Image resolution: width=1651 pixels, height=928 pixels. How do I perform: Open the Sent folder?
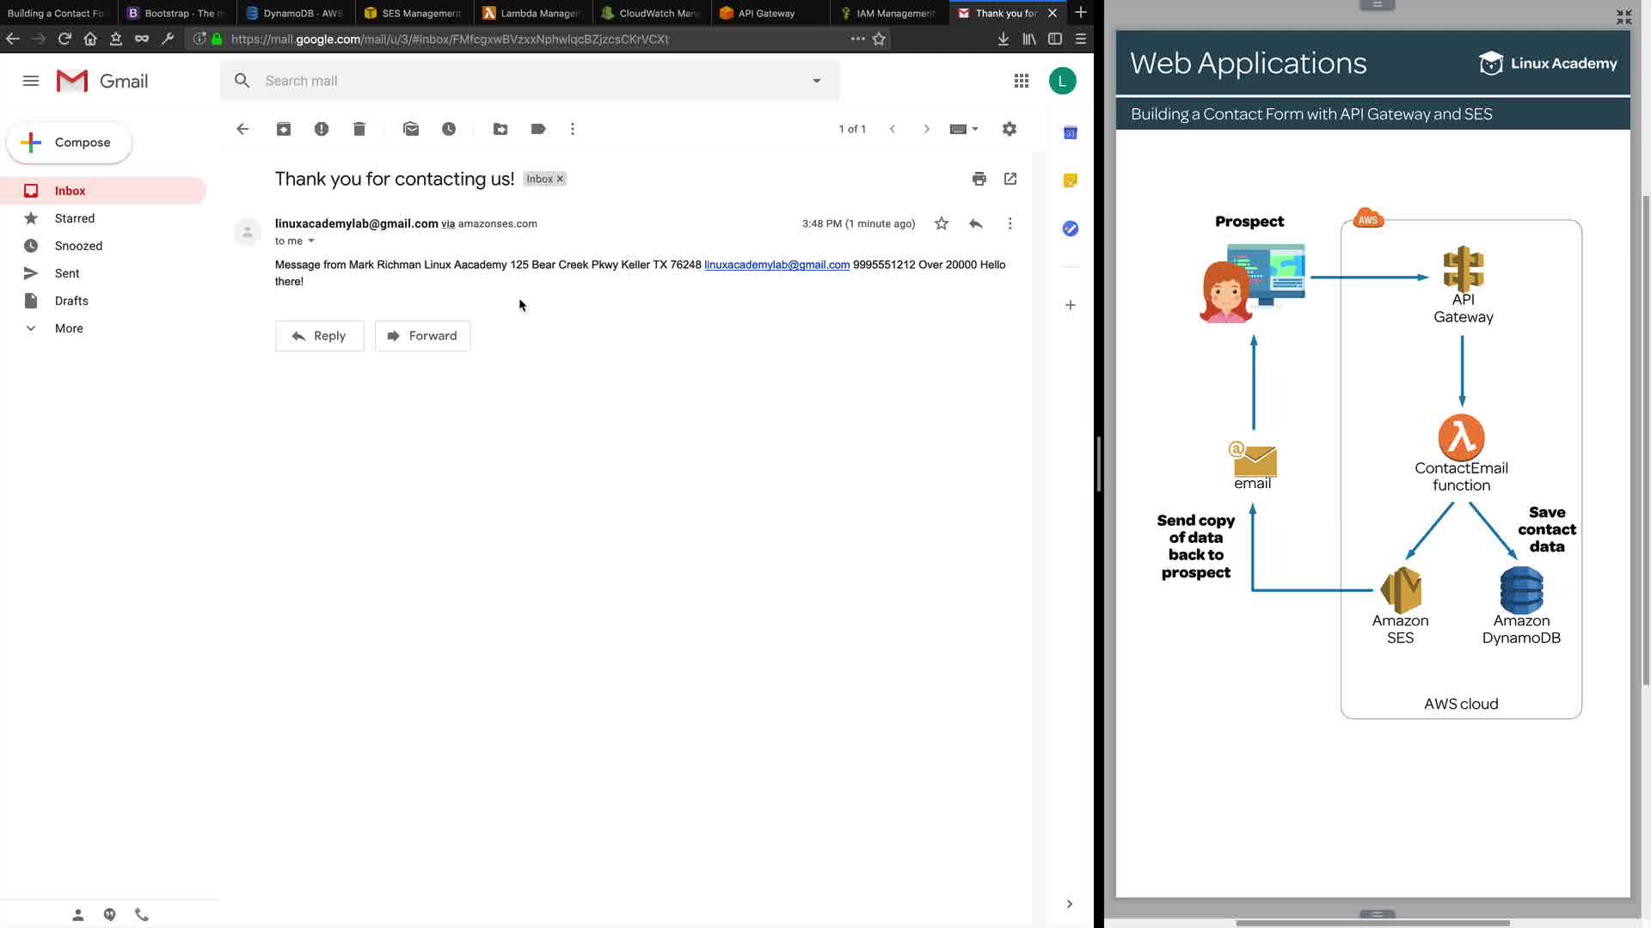pyautogui.click(x=67, y=273)
